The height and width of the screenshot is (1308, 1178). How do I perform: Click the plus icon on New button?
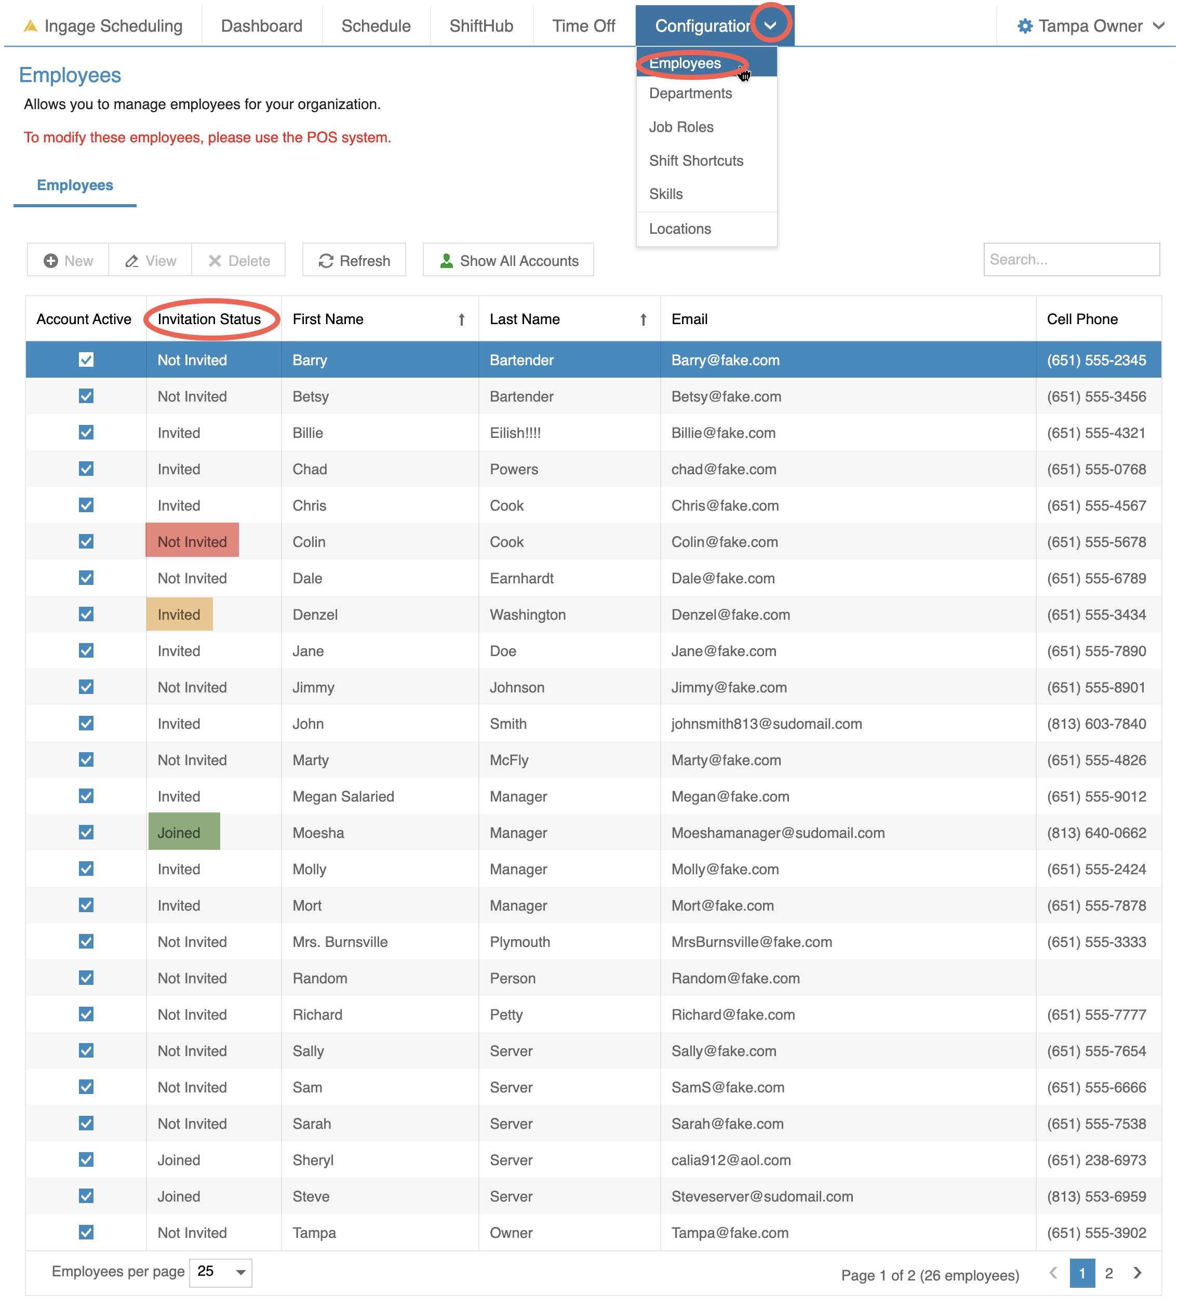50,261
